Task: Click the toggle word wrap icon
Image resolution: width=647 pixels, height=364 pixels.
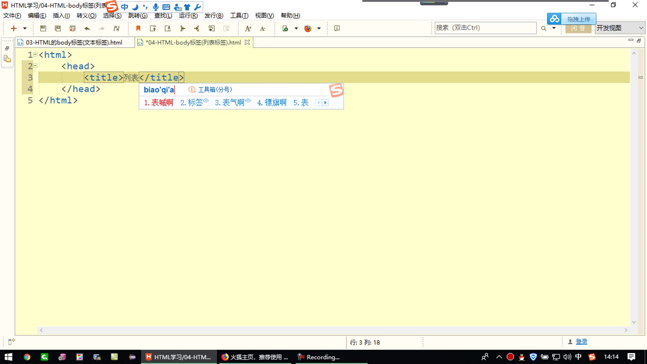Action: 212,29
